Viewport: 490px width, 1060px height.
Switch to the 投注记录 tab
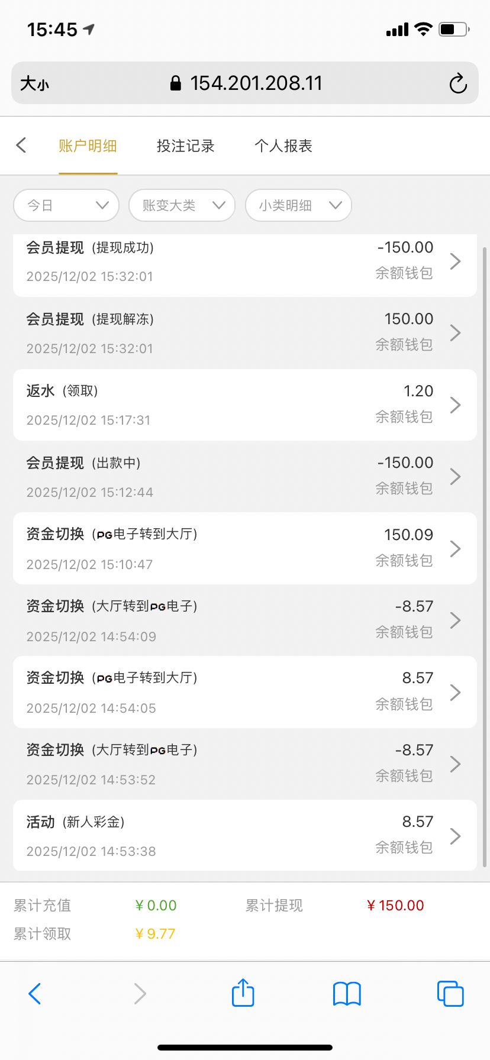click(x=186, y=146)
